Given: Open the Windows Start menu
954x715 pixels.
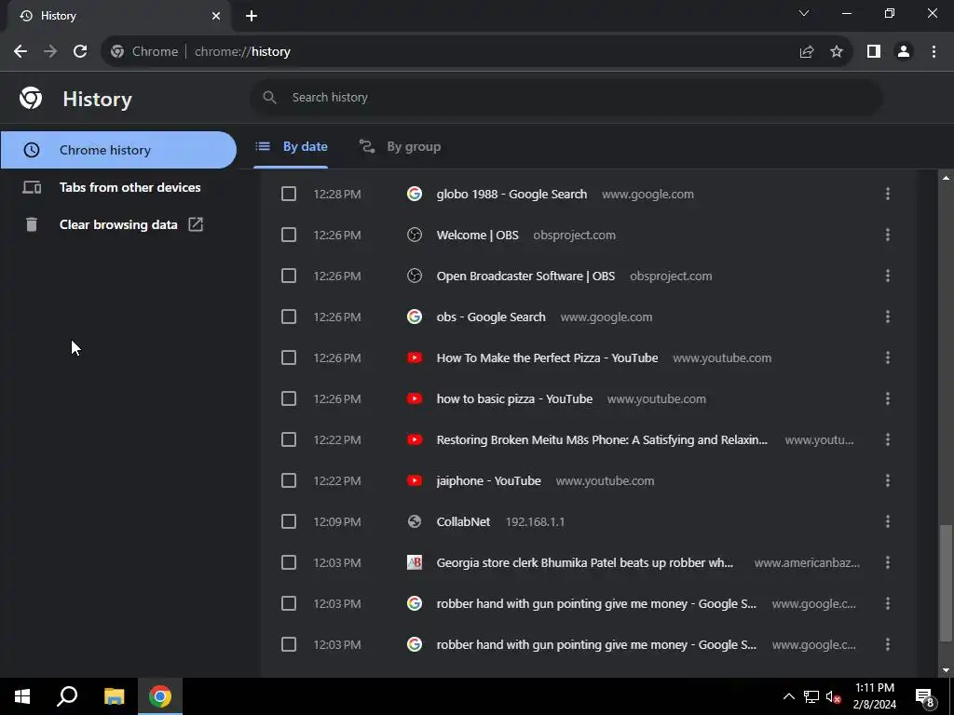Looking at the screenshot, I should (x=22, y=696).
